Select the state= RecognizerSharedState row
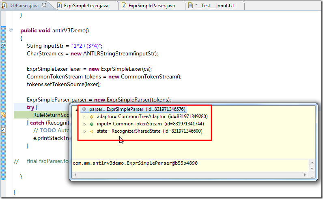323x199 pixels. (150, 131)
